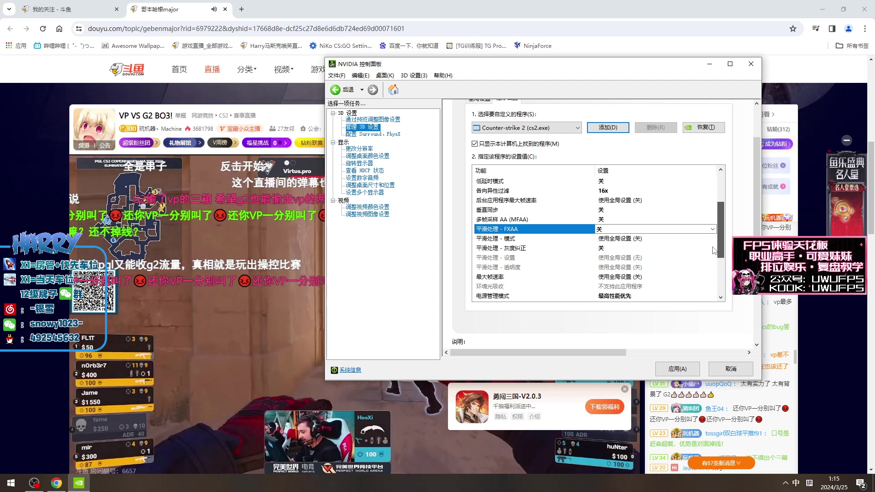The height and width of the screenshot is (492, 875).
Task: Open 调整视频图像设置 in task tree
Action: 367,214
